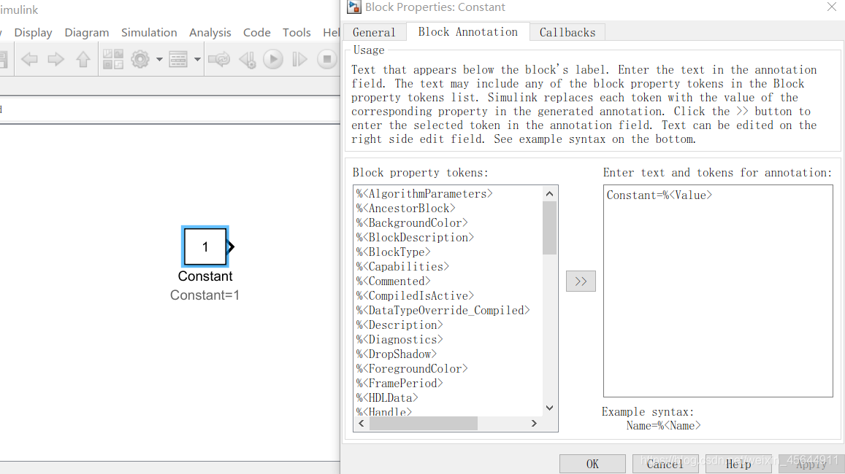Viewport: 845px width, 474px height.
Task: Open the Display menu
Action: [33, 32]
